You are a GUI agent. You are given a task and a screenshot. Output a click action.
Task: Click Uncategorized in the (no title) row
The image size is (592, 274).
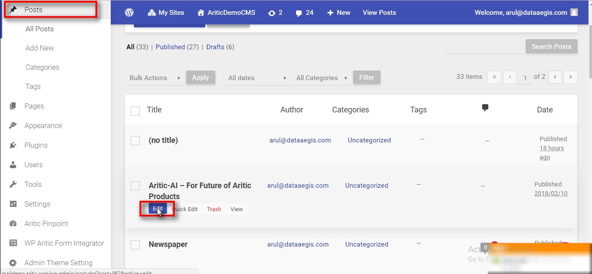point(369,140)
